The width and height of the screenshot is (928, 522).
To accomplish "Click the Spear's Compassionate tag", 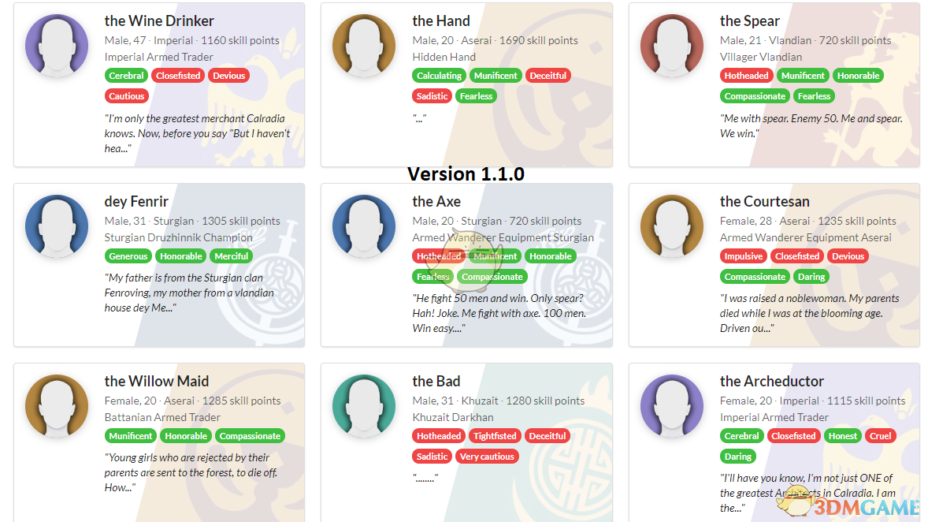I will point(755,96).
